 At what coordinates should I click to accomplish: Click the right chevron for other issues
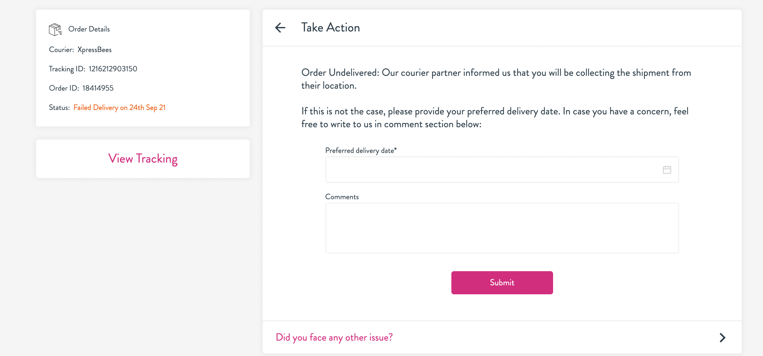click(x=722, y=337)
